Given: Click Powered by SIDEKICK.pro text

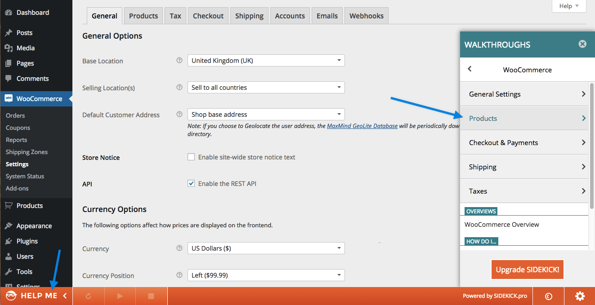Looking at the screenshot, I should [495, 296].
